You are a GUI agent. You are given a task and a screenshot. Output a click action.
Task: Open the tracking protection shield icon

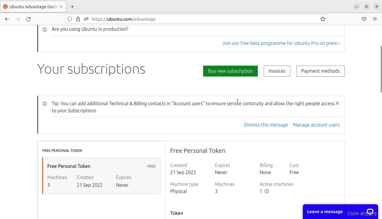70,19
